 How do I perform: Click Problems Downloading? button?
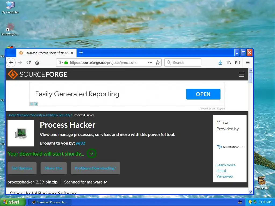(x=95, y=168)
